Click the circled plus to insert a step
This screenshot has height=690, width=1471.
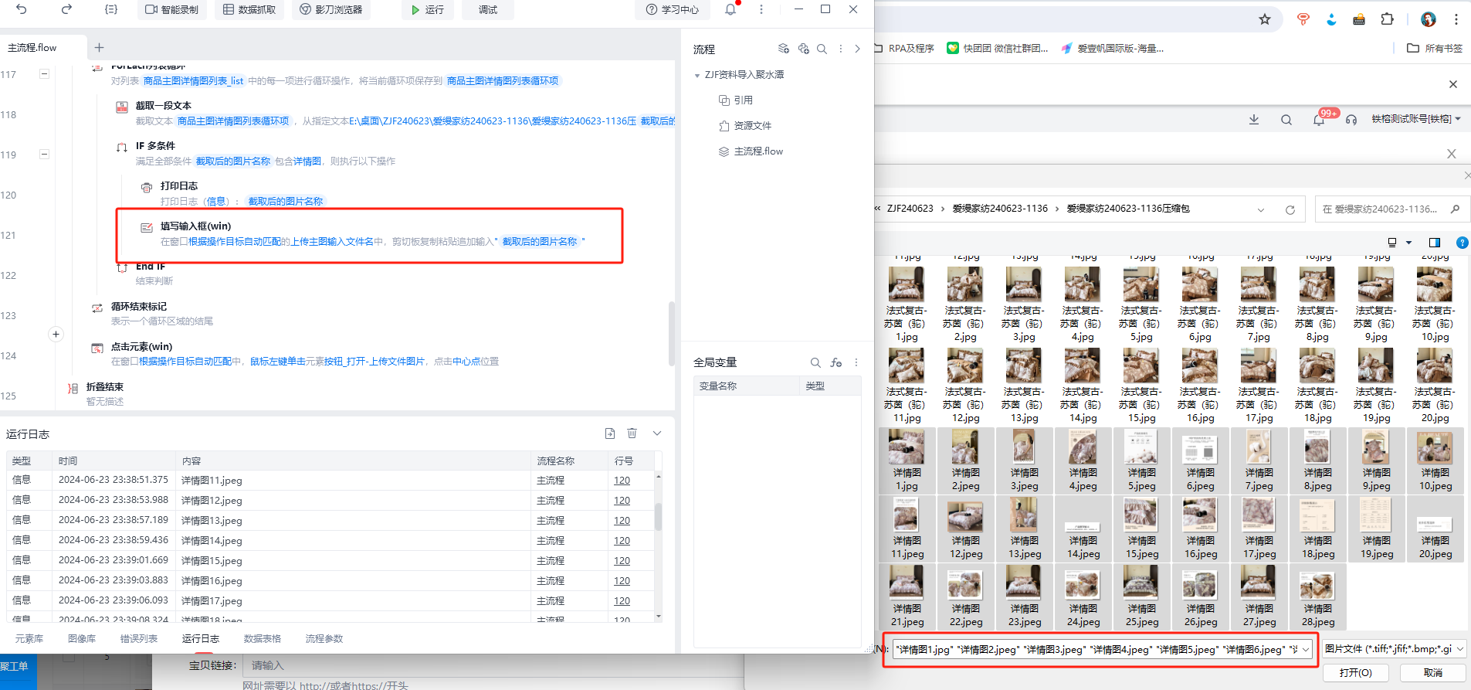point(56,335)
